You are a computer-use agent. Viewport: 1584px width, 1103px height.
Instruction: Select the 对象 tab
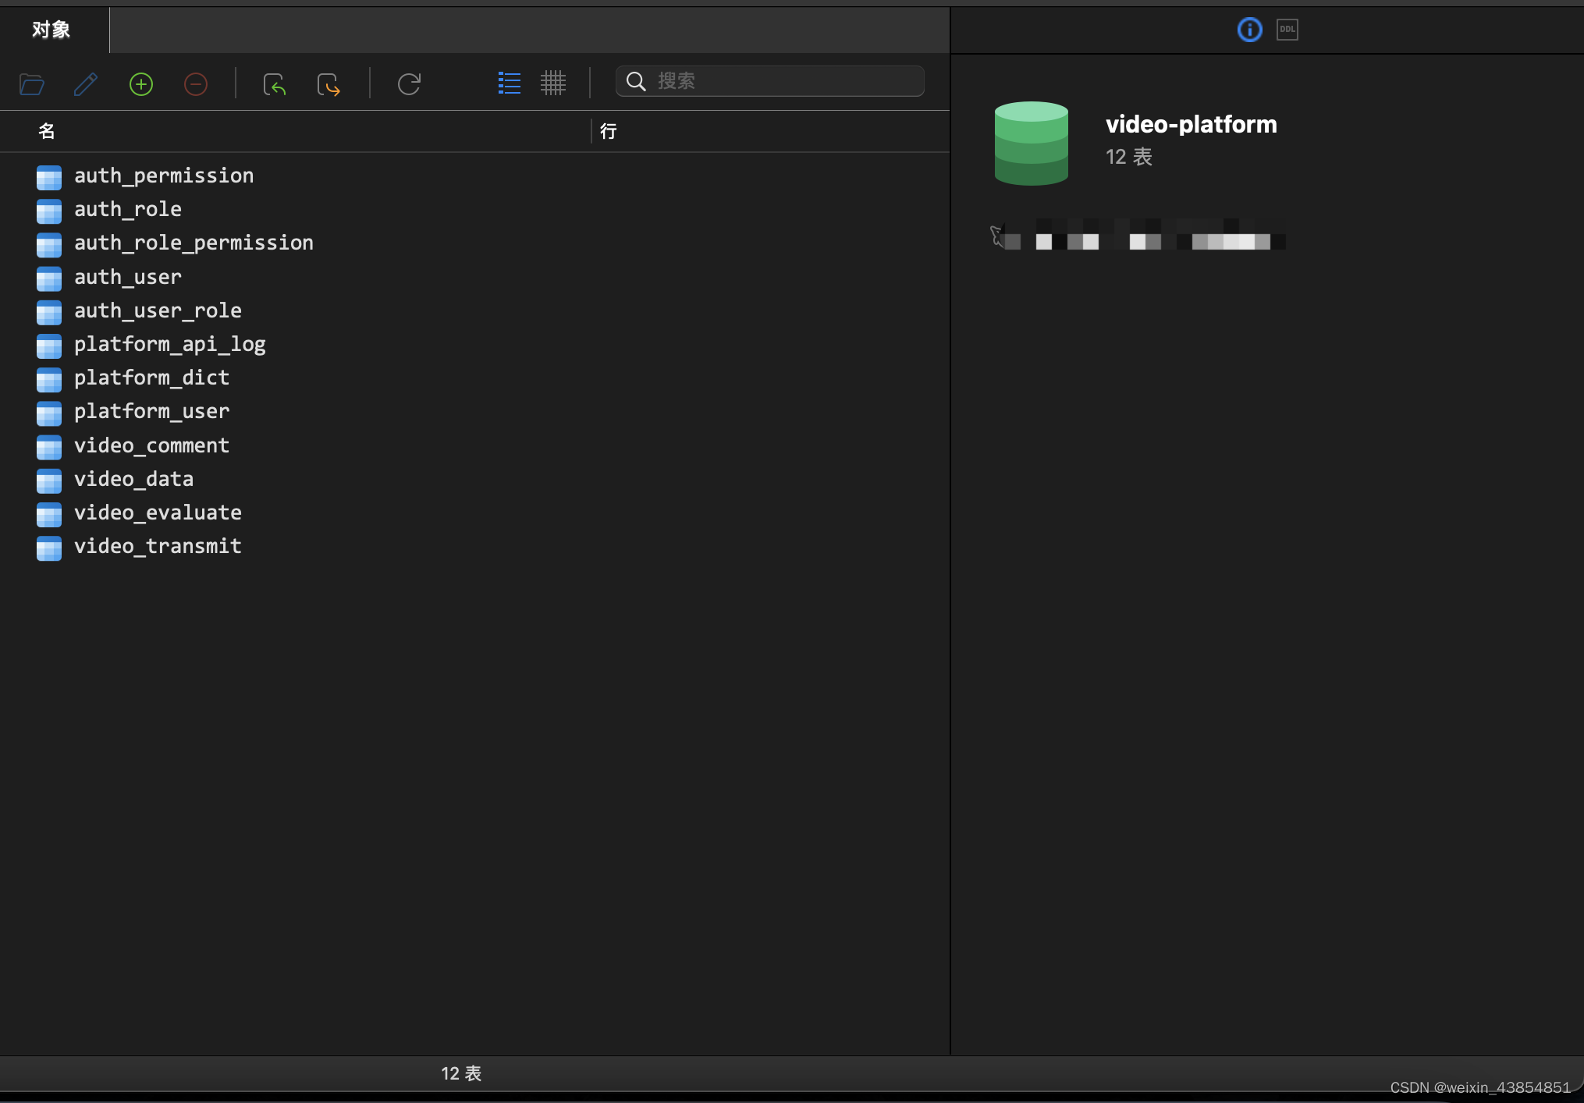[x=51, y=30]
